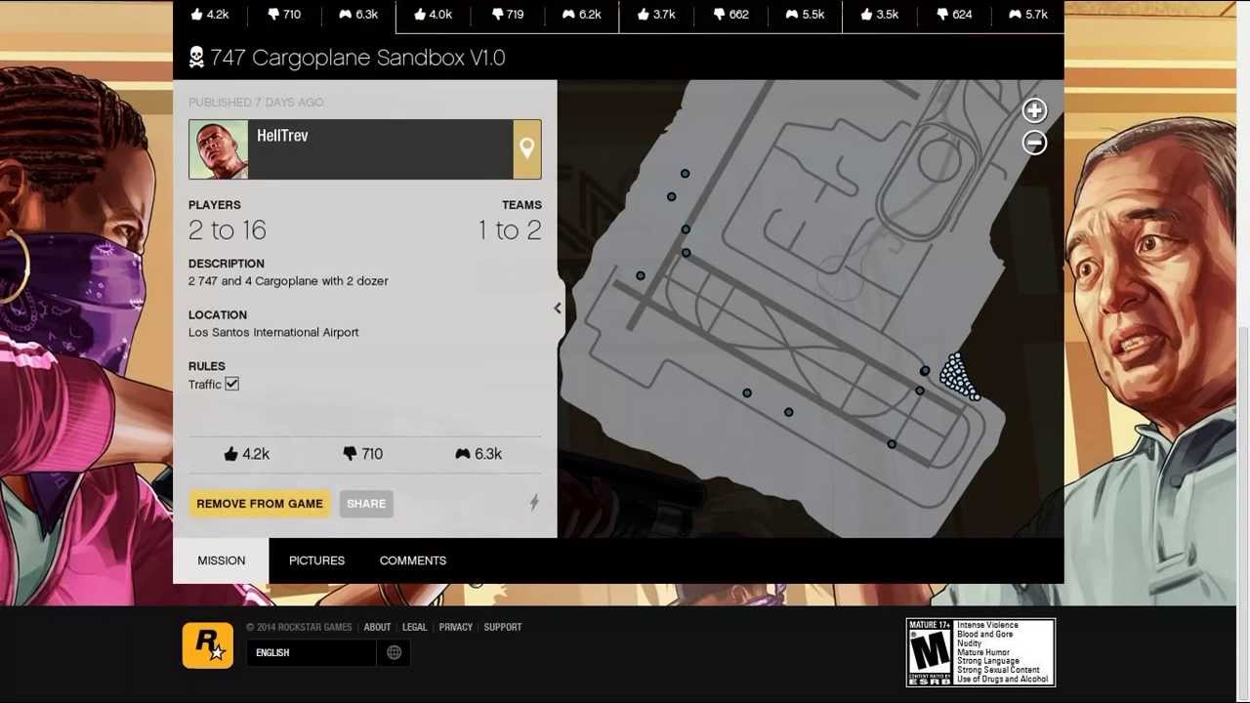The image size is (1250, 703).
Task: Open the Privacy link in footer
Action: pyautogui.click(x=455, y=627)
